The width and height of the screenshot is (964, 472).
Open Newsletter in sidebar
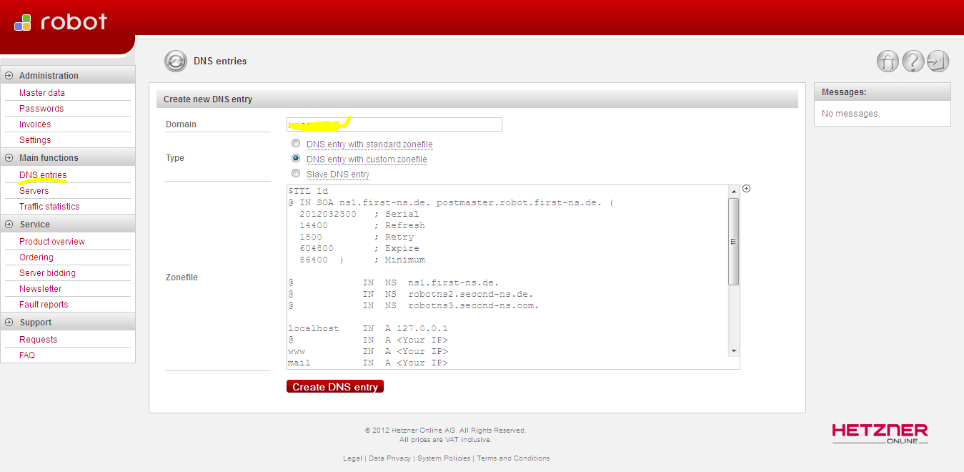point(41,289)
